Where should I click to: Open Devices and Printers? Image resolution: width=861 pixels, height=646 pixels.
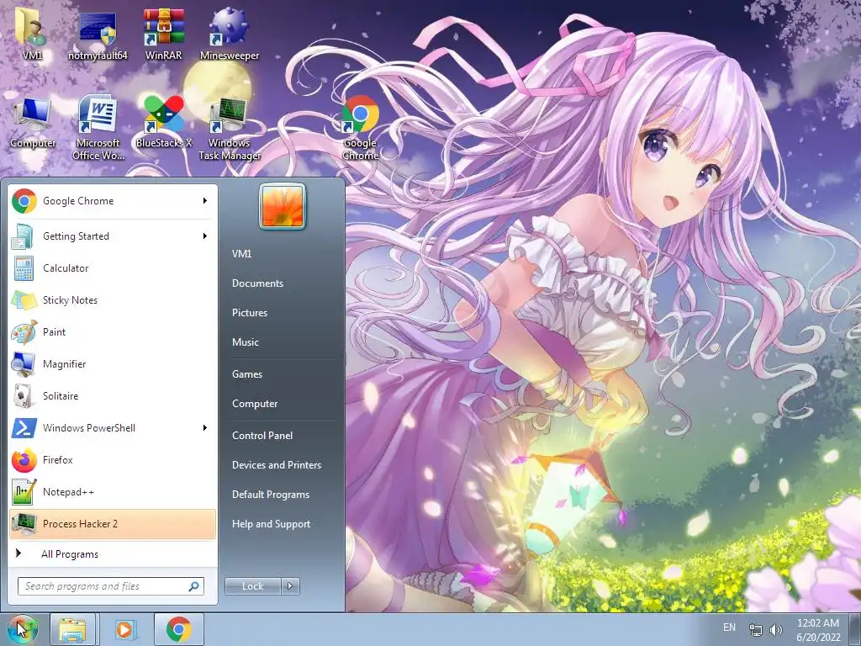(276, 465)
